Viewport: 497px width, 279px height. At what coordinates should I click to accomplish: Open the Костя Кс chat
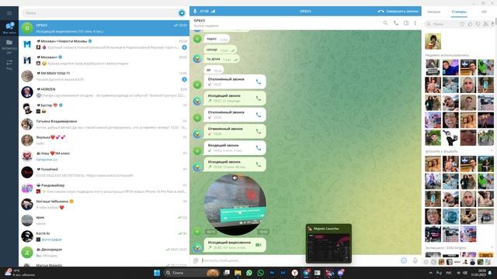click(x=104, y=236)
